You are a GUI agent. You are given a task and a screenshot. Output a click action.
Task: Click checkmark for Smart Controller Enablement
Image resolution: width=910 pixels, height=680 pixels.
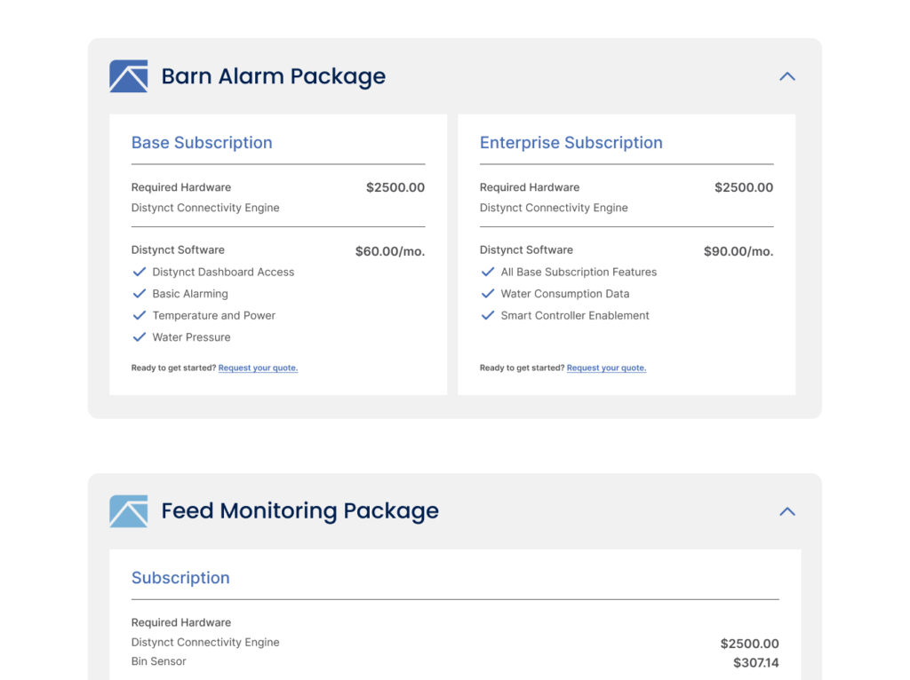[x=487, y=315]
